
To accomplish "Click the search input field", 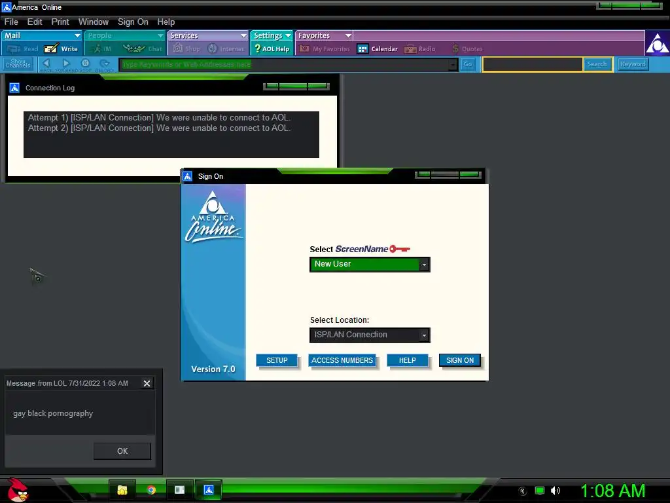I will coord(533,64).
